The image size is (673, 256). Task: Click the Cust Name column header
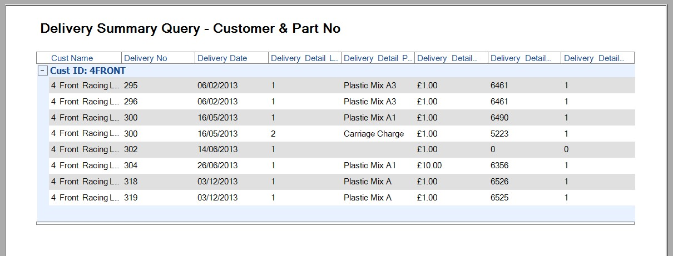(x=72, y=58)
